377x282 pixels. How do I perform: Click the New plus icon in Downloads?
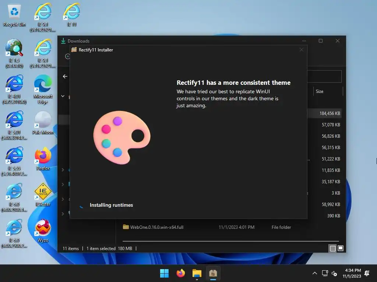[67, 56]
